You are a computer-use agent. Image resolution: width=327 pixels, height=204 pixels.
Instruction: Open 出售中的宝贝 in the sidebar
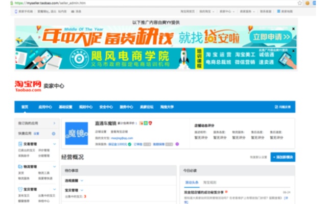coord(46,195)
